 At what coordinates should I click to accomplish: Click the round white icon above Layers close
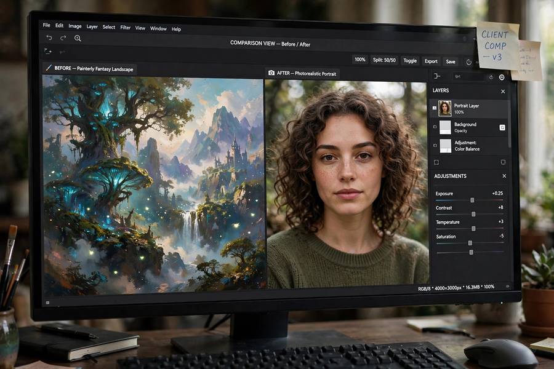tap(502, 77)
